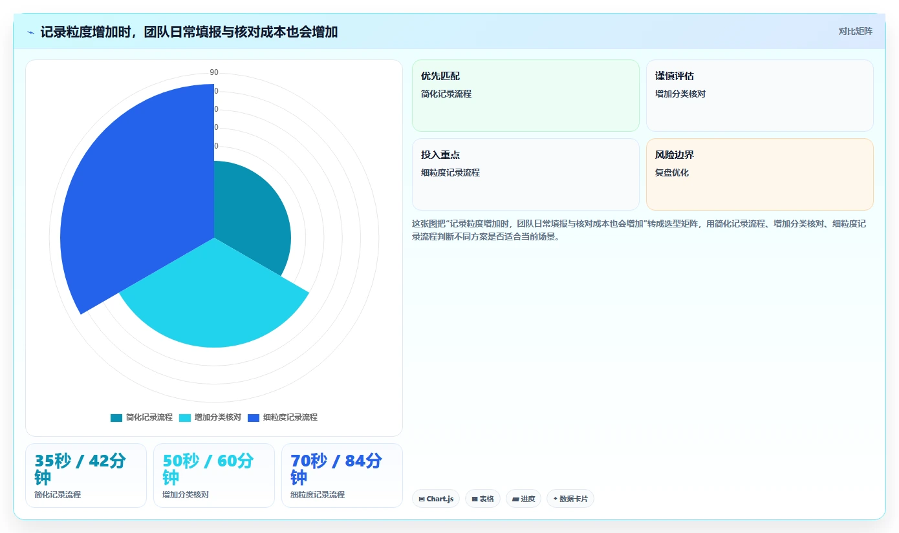Click 增加分类核对 label under 50秒 card
The height and width of the screenshot is (533, 899).
186,494
